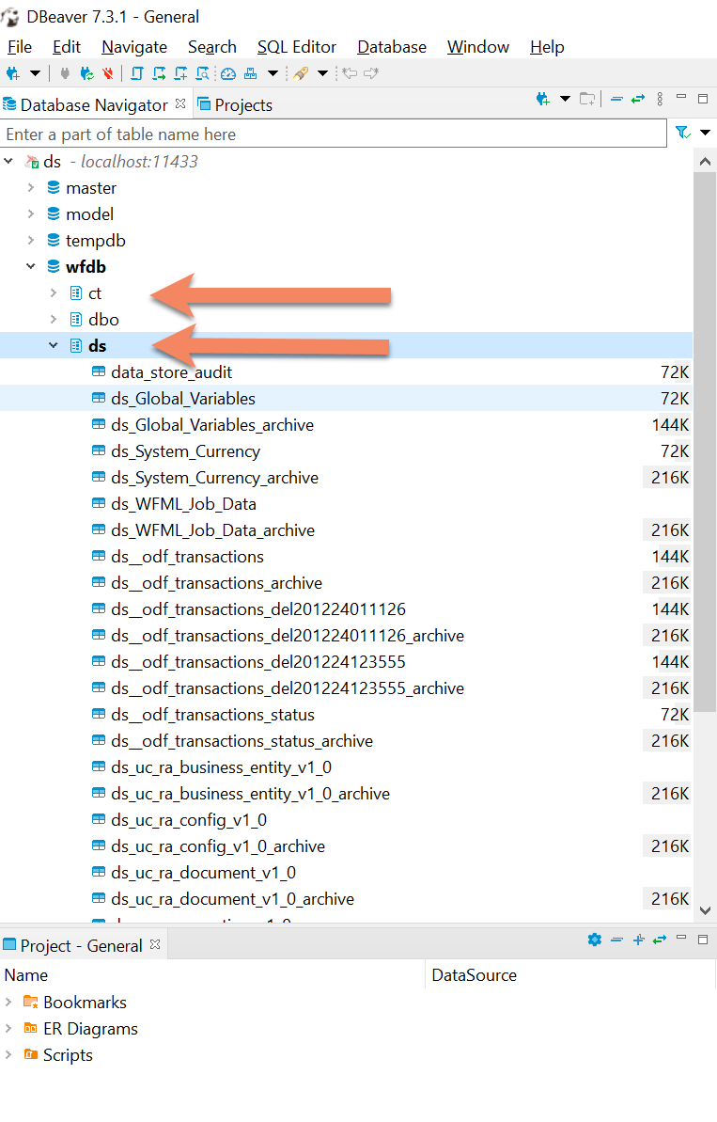Click the New Connection plug icon in main toolbar
The height and width of the screenshot is (1122, 717).
(x=13, y=73)
